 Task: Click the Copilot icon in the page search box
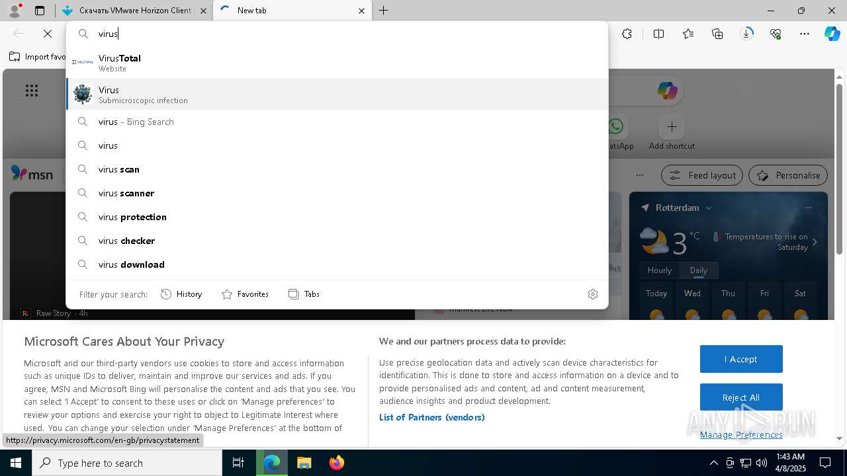pos(667,91)
